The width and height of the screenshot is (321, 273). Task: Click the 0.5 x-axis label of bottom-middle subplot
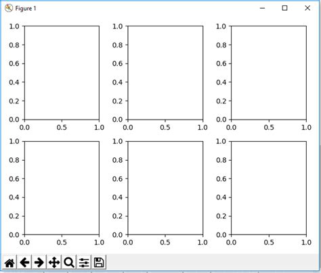click(x=165, y=243)
